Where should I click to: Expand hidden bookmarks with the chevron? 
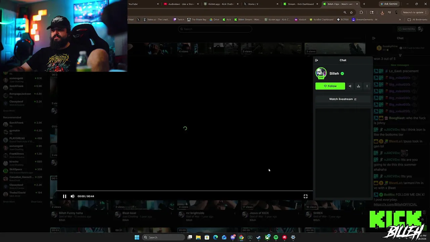[x=400, y=19]
